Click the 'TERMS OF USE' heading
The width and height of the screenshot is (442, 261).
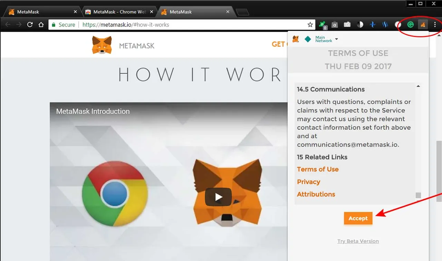click(358, 53)
